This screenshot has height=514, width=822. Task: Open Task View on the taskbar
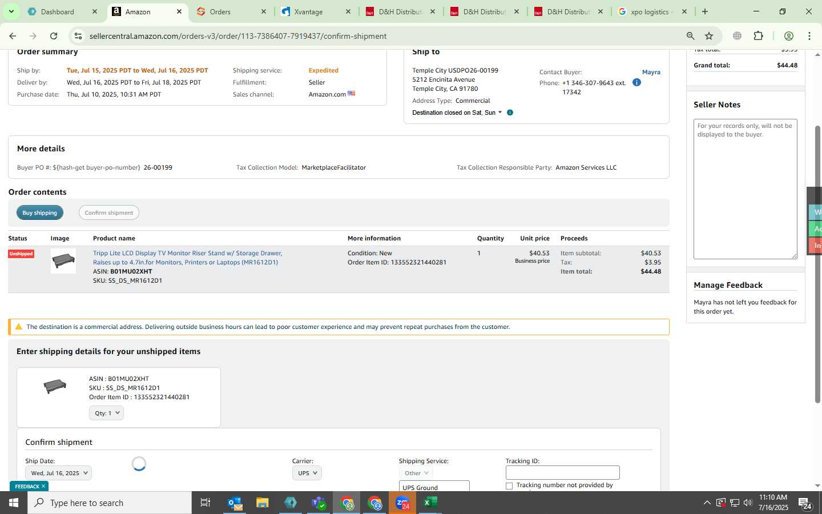pyautogui.click(x=205, y=503)
